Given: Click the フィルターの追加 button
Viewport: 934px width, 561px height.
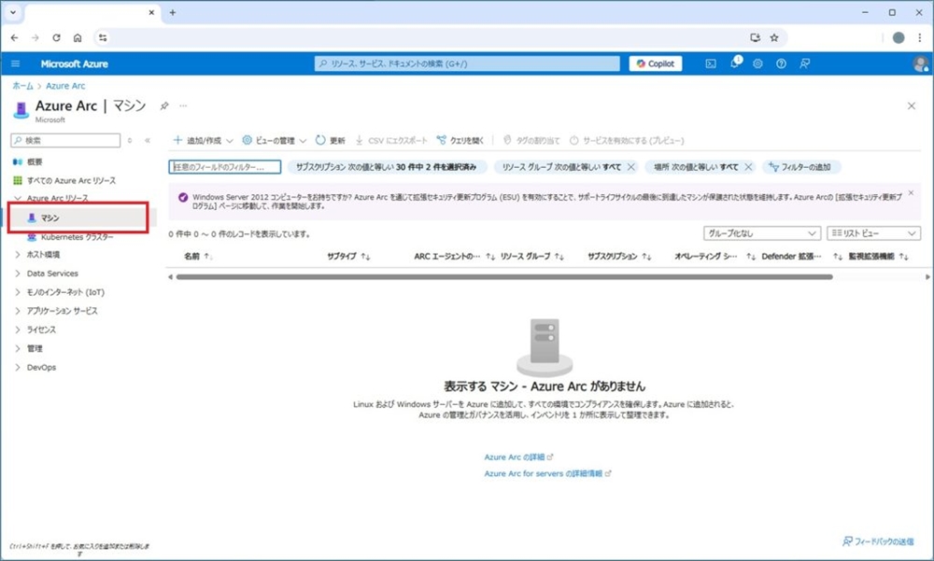Looking at the screenshot, I should [801, 167].
